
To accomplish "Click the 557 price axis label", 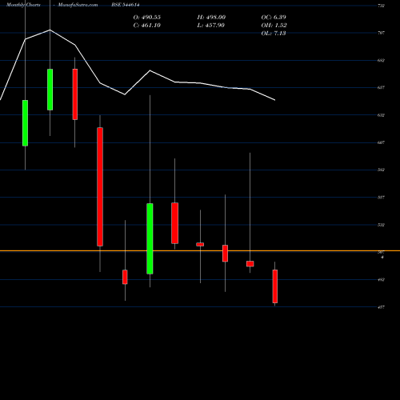I will (382, 198).
